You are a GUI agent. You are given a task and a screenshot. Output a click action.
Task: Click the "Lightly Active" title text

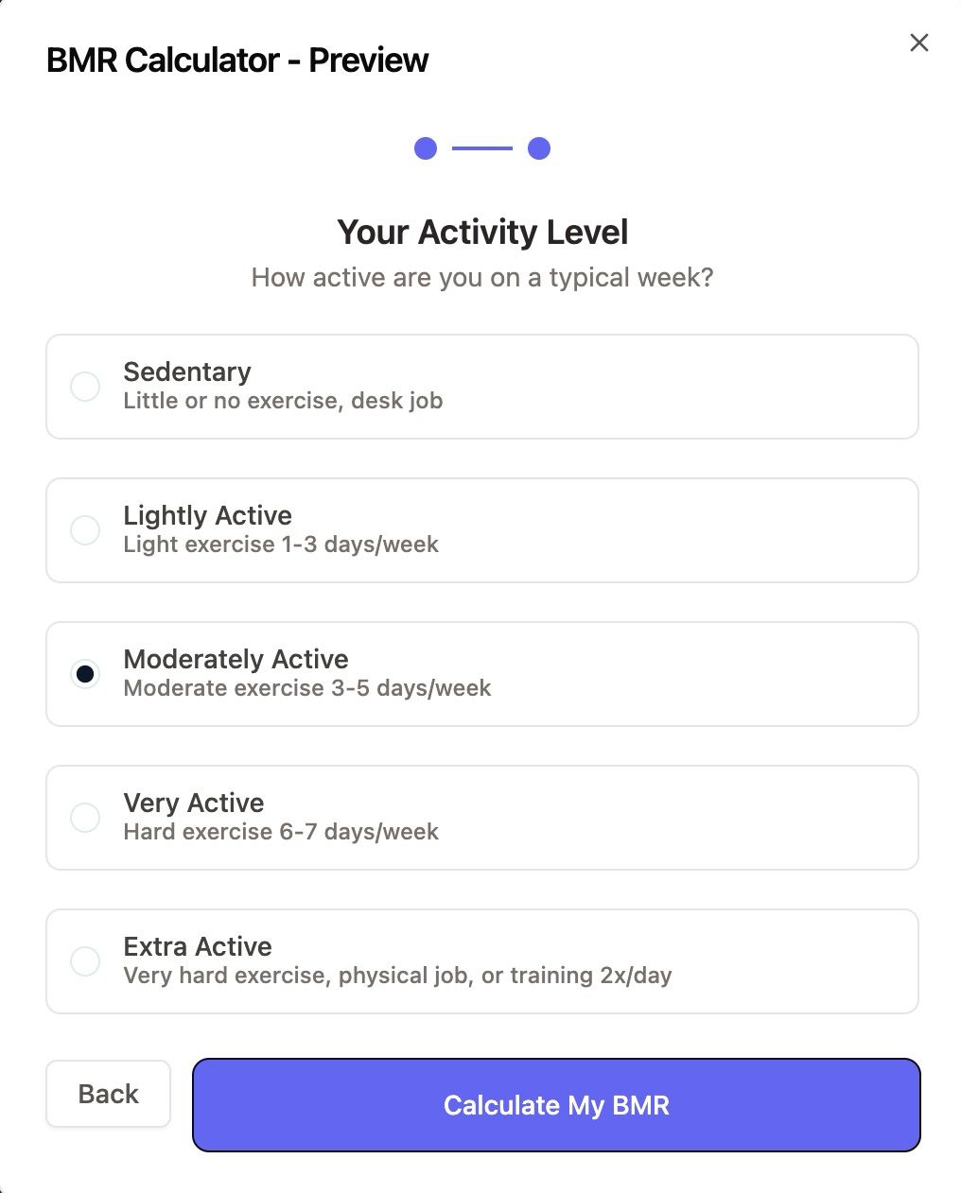coord(208,515)
